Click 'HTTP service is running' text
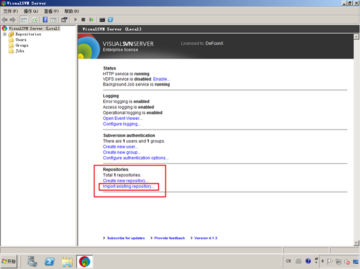Viewport: 360px width, 269px height. coord(126,74)
